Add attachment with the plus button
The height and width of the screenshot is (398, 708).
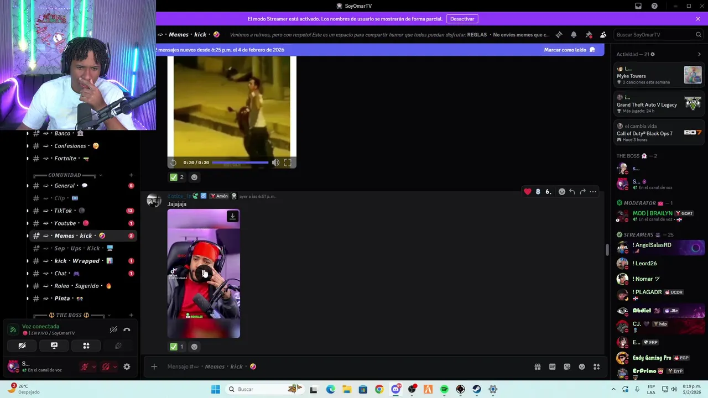(154, 366)
